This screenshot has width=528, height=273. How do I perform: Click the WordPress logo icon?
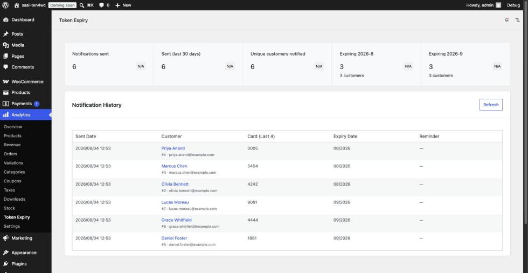click(5, 5)
